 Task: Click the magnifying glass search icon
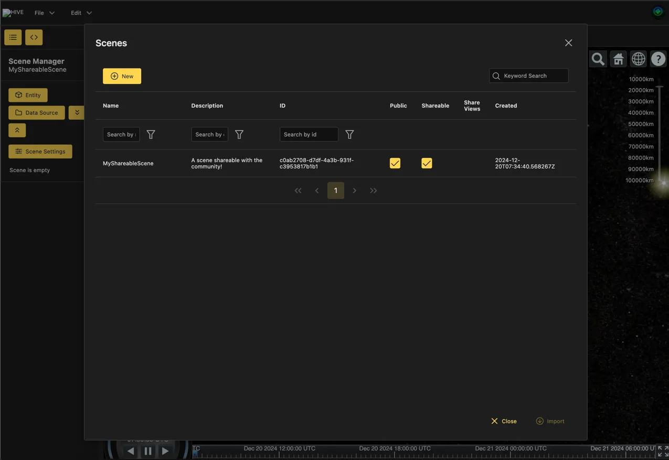[x=598, y=58]
